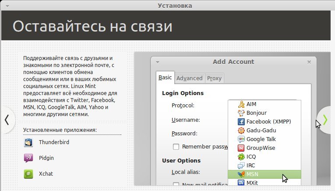
Task: Choose Bonjour from the protocol list
Action: point(264,113)
